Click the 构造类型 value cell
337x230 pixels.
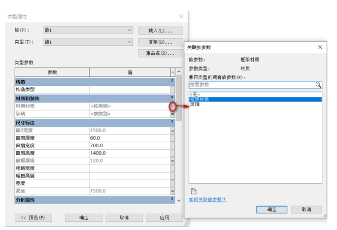(130, 89)
